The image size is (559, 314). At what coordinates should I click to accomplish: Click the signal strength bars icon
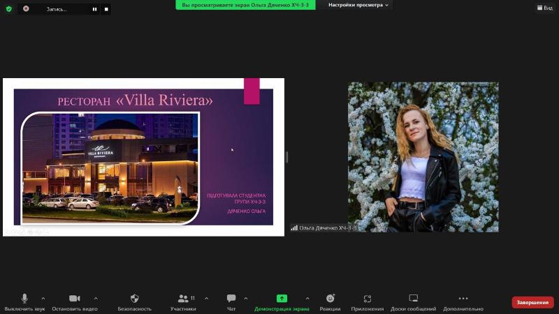pos(294,228)
